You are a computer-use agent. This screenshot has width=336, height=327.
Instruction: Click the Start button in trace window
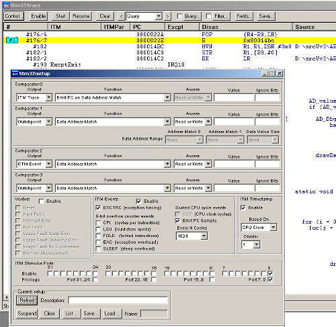pyautogui.click(x=60, y=16)
